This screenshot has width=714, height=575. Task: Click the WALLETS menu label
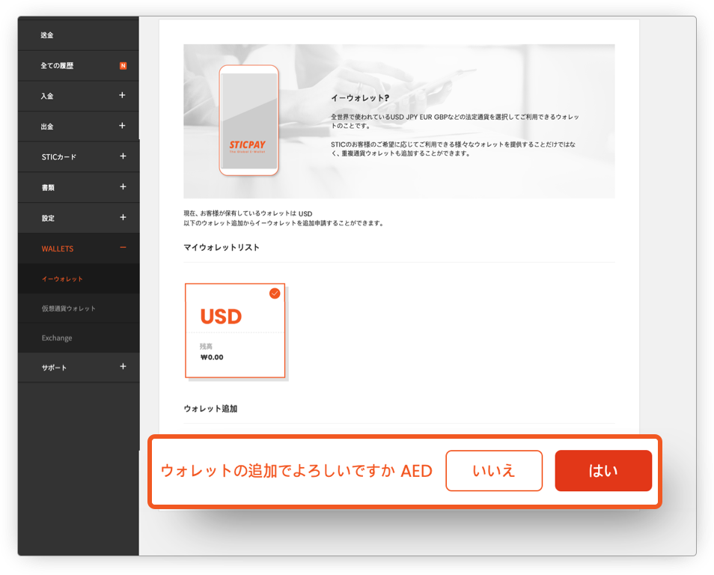pos(58,249)
